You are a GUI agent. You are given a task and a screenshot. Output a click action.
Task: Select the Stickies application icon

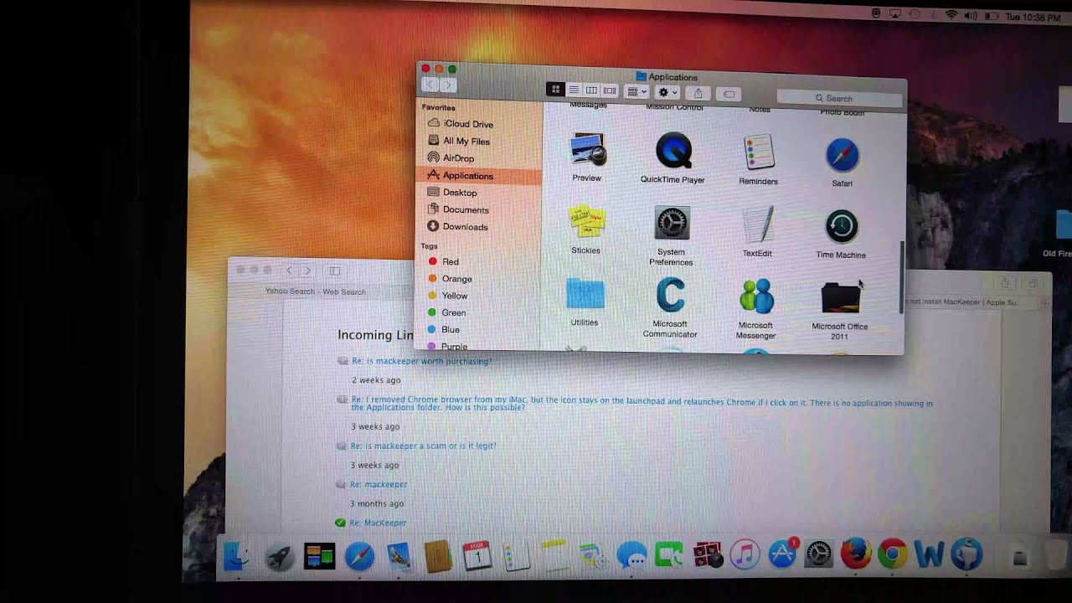(586, 221)
